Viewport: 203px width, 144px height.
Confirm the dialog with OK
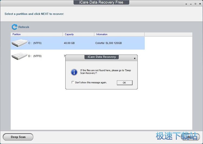(125, 83)
